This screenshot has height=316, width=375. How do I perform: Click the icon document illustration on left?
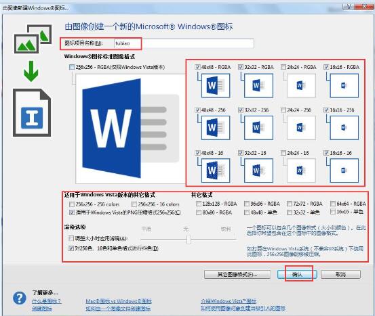tap(32, 112)
